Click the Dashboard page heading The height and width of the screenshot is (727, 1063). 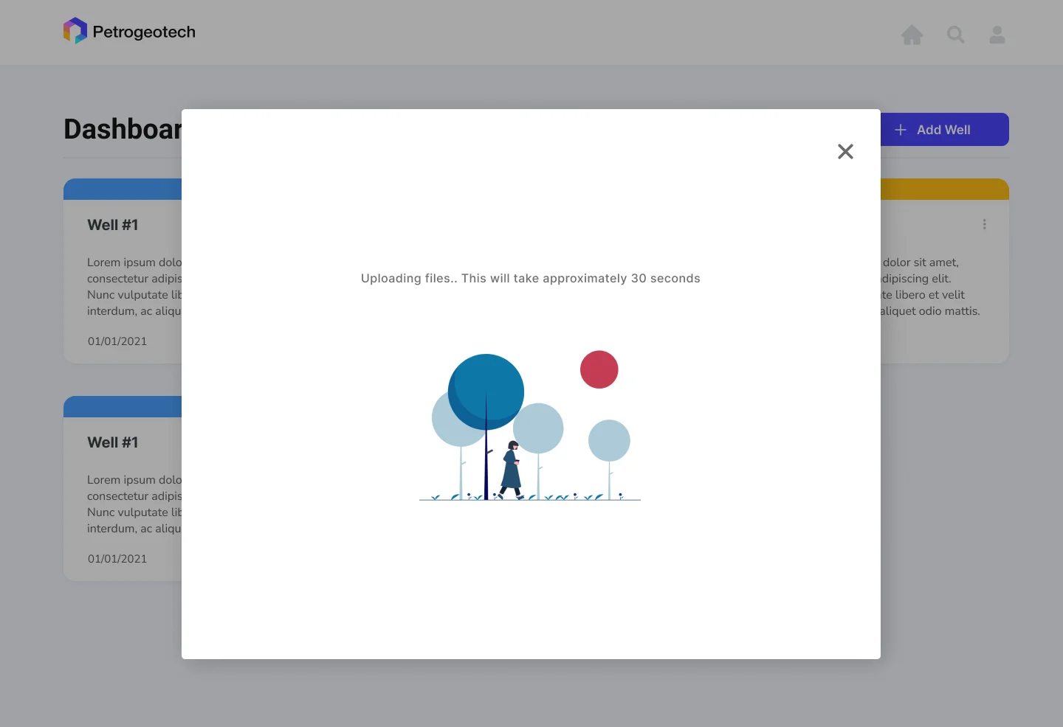point(123,129)
